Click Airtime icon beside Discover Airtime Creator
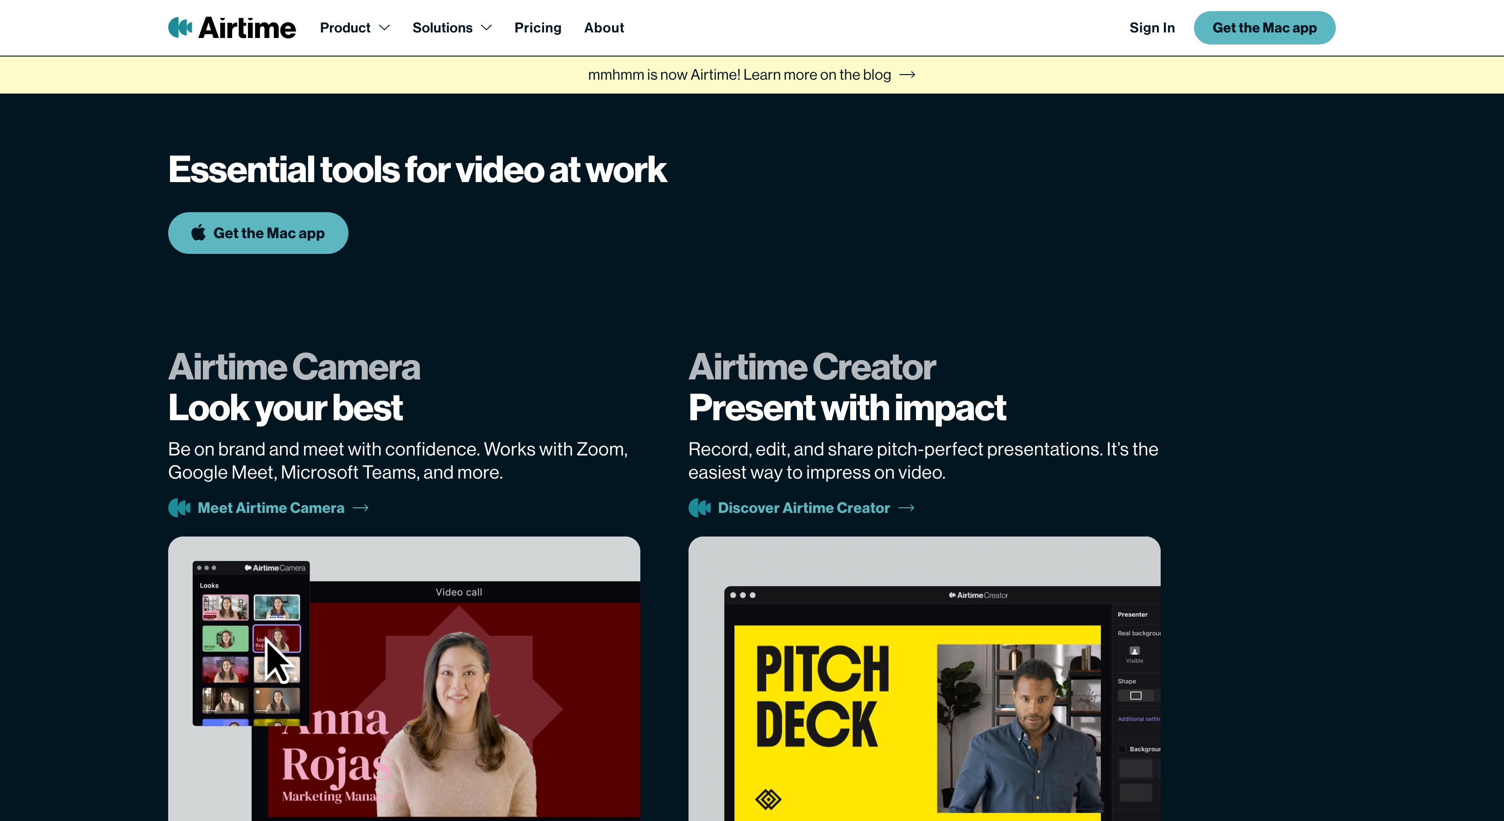The height and width of the screenshot is (821, 1504). [x=700, y=508]
